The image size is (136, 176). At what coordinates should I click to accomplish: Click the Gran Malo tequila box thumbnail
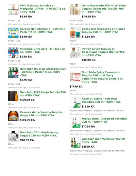[75, 76]
